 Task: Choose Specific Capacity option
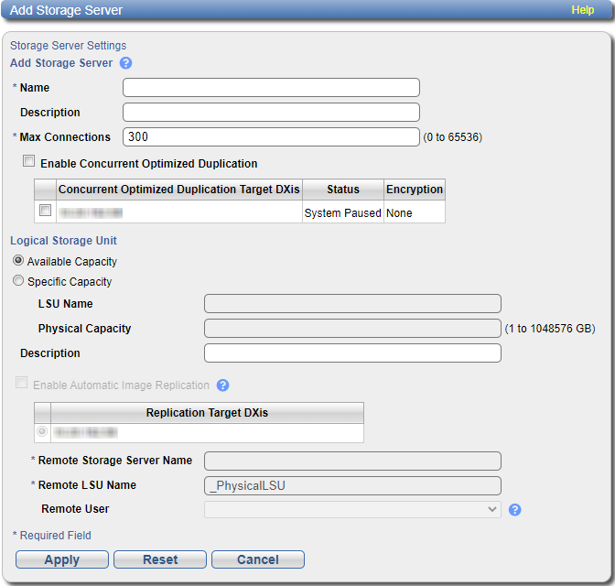tap(18, 281)
